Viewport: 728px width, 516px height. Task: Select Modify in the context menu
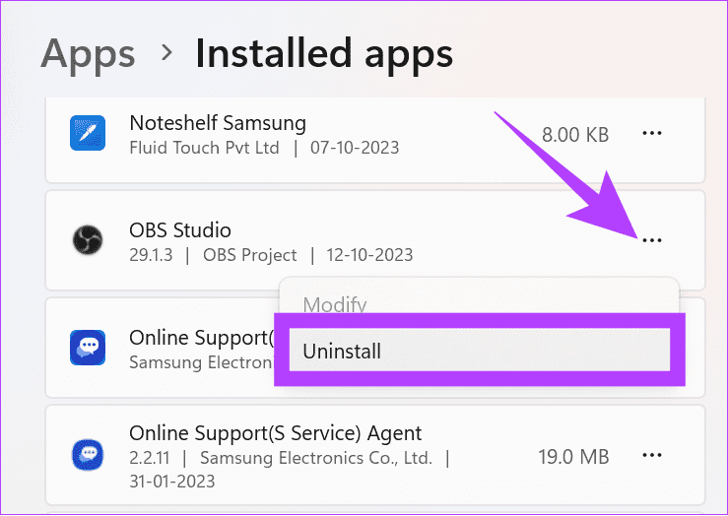(335, 304)
